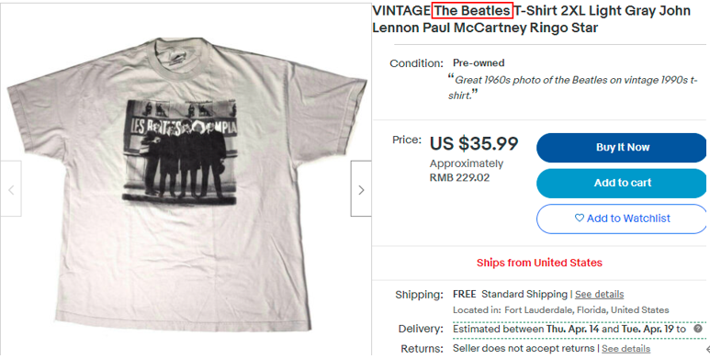Open shipping See details link
The width and height of the screenshot is (710, 359).
tap(599, 294)
